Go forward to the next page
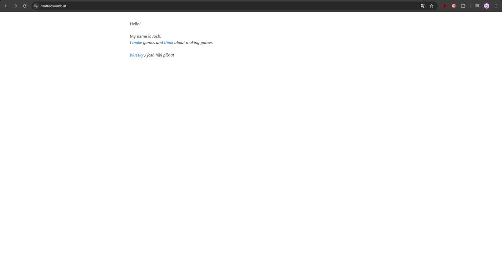502x259 pixels. point(15,6)
